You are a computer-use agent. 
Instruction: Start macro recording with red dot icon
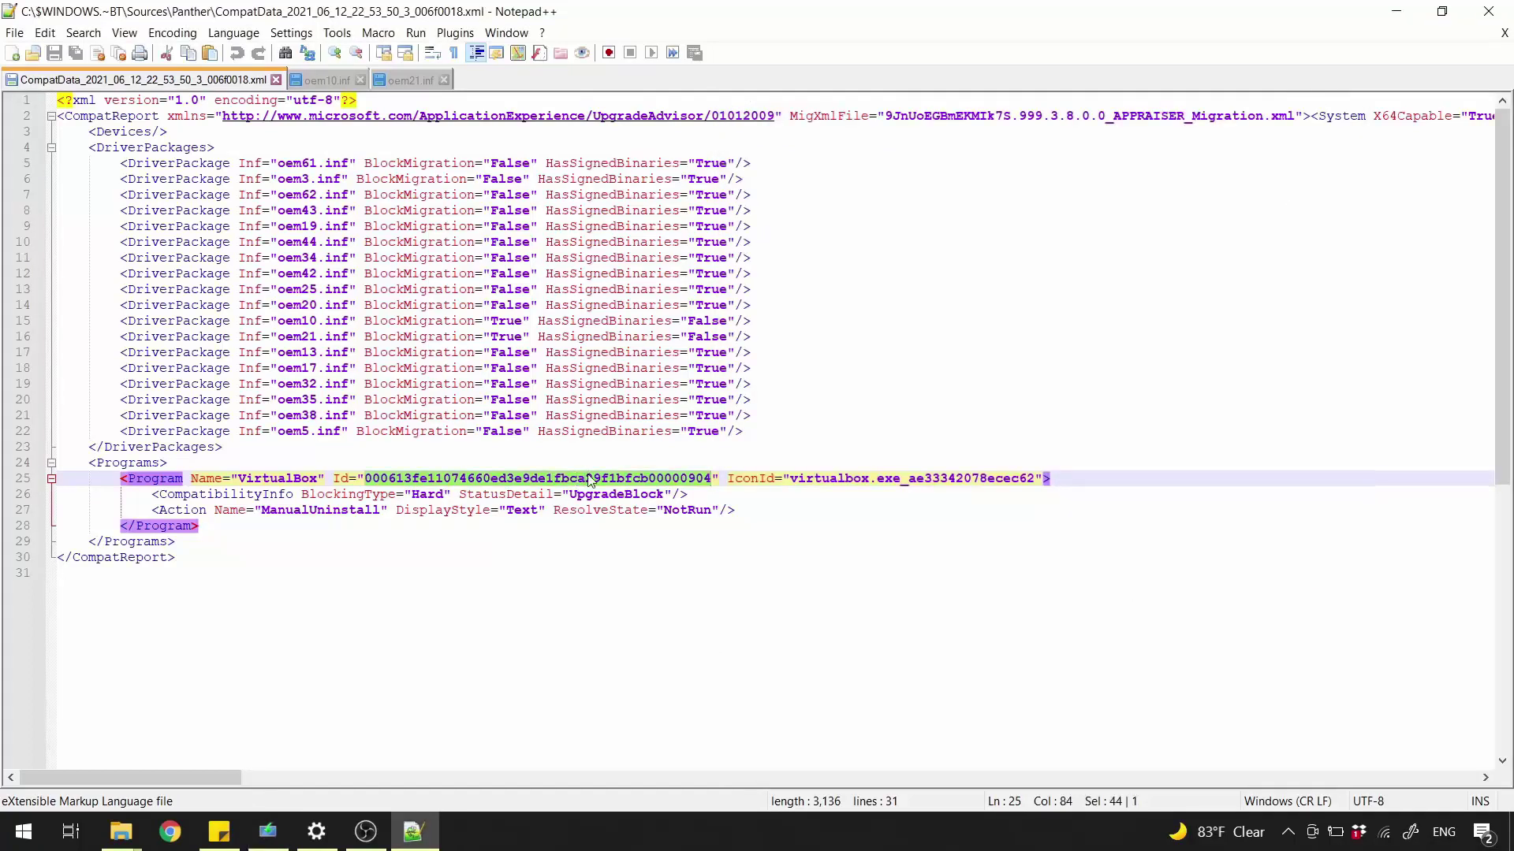click(609, 53)
